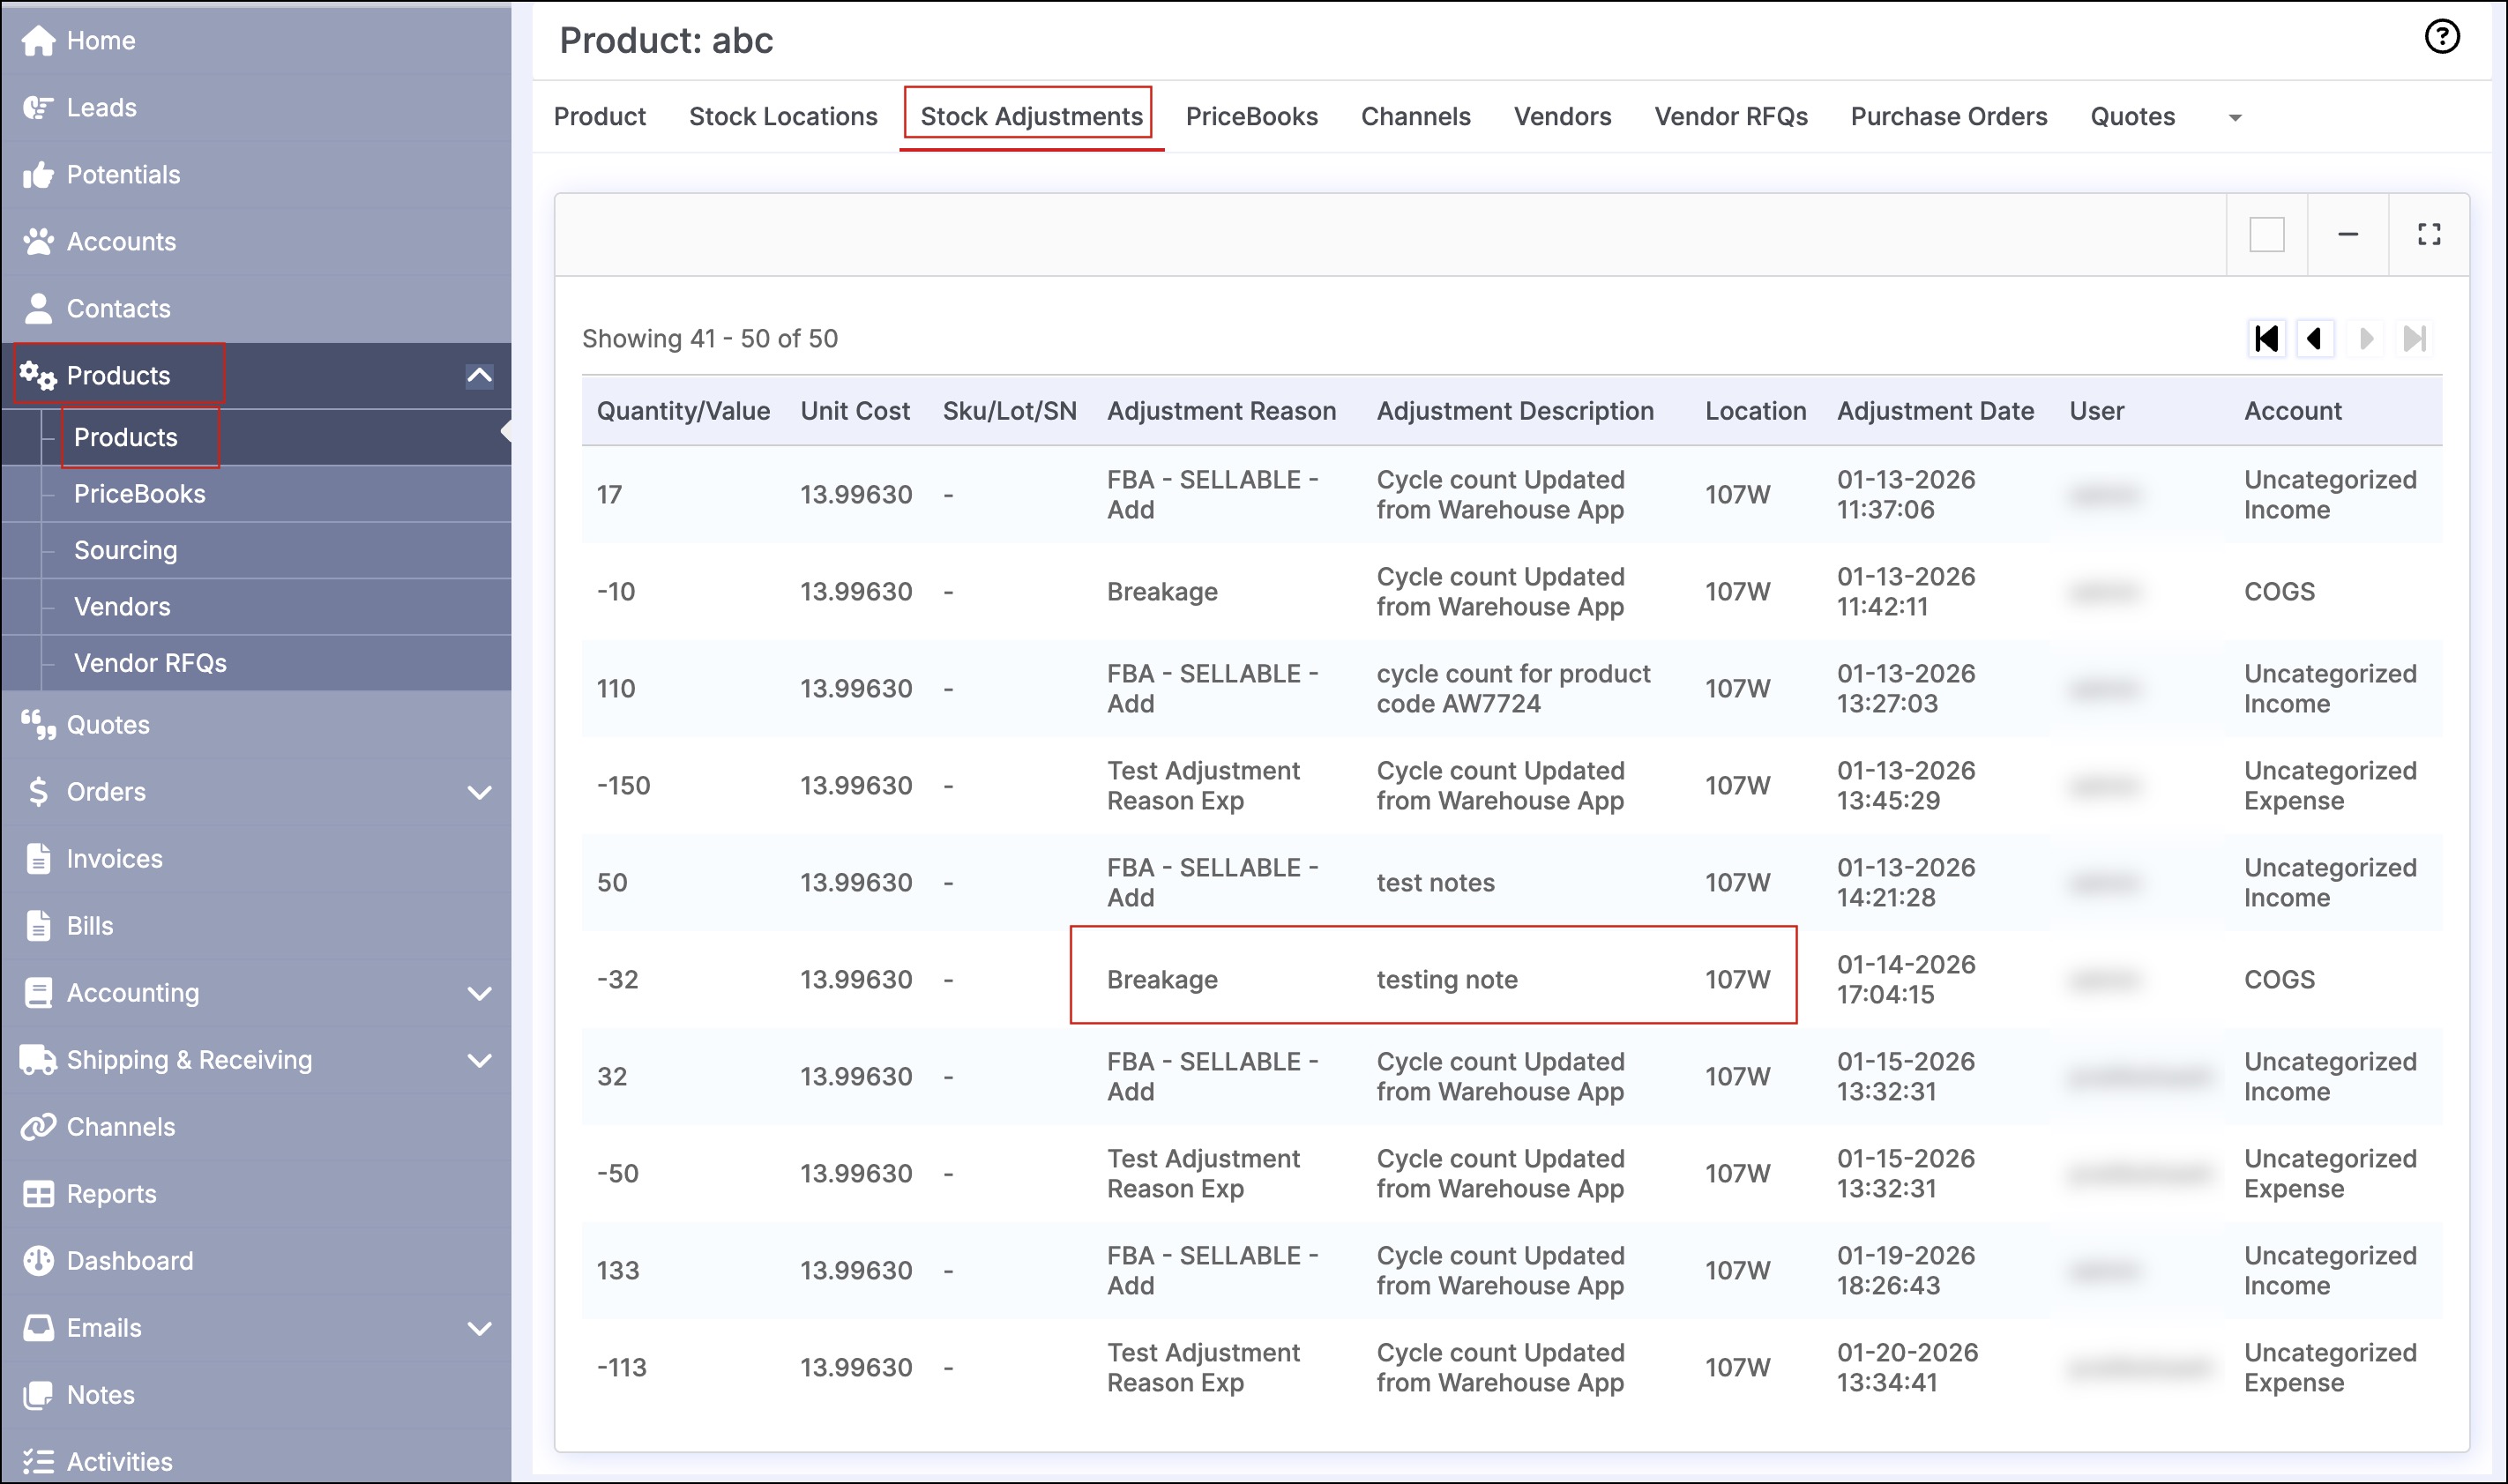Switch to the Purchase Orders tab
The height and width of the screenshot is (1484, 2508).
point(1948,117)
